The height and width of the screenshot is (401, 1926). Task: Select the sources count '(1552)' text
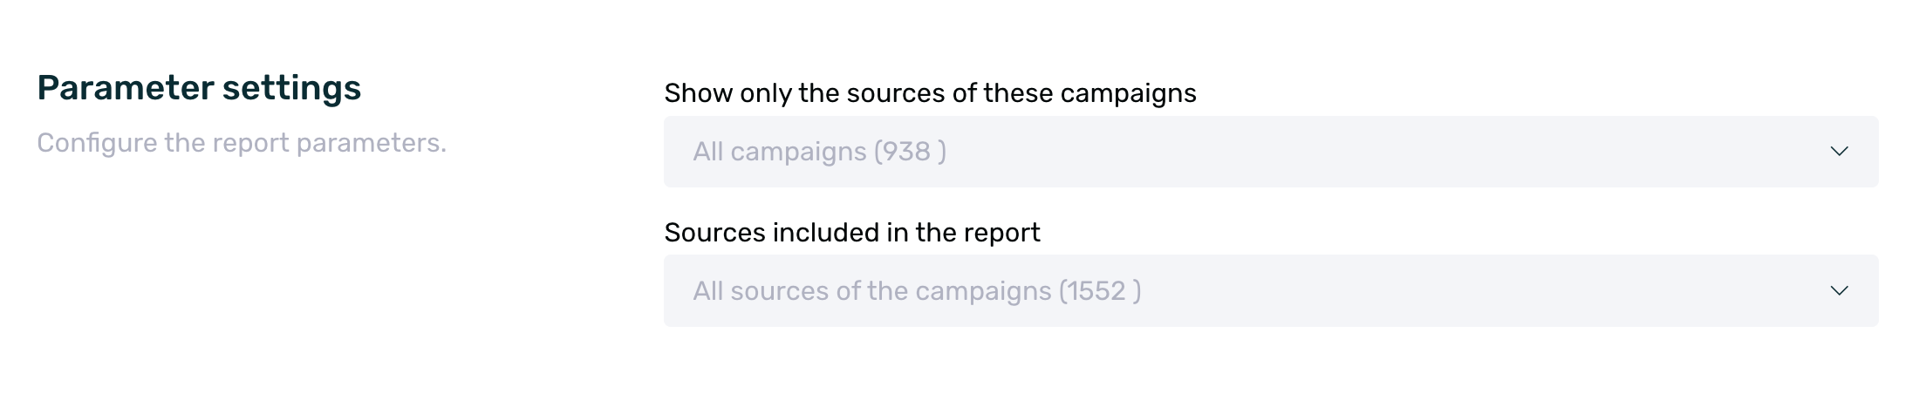(1099, 291)
